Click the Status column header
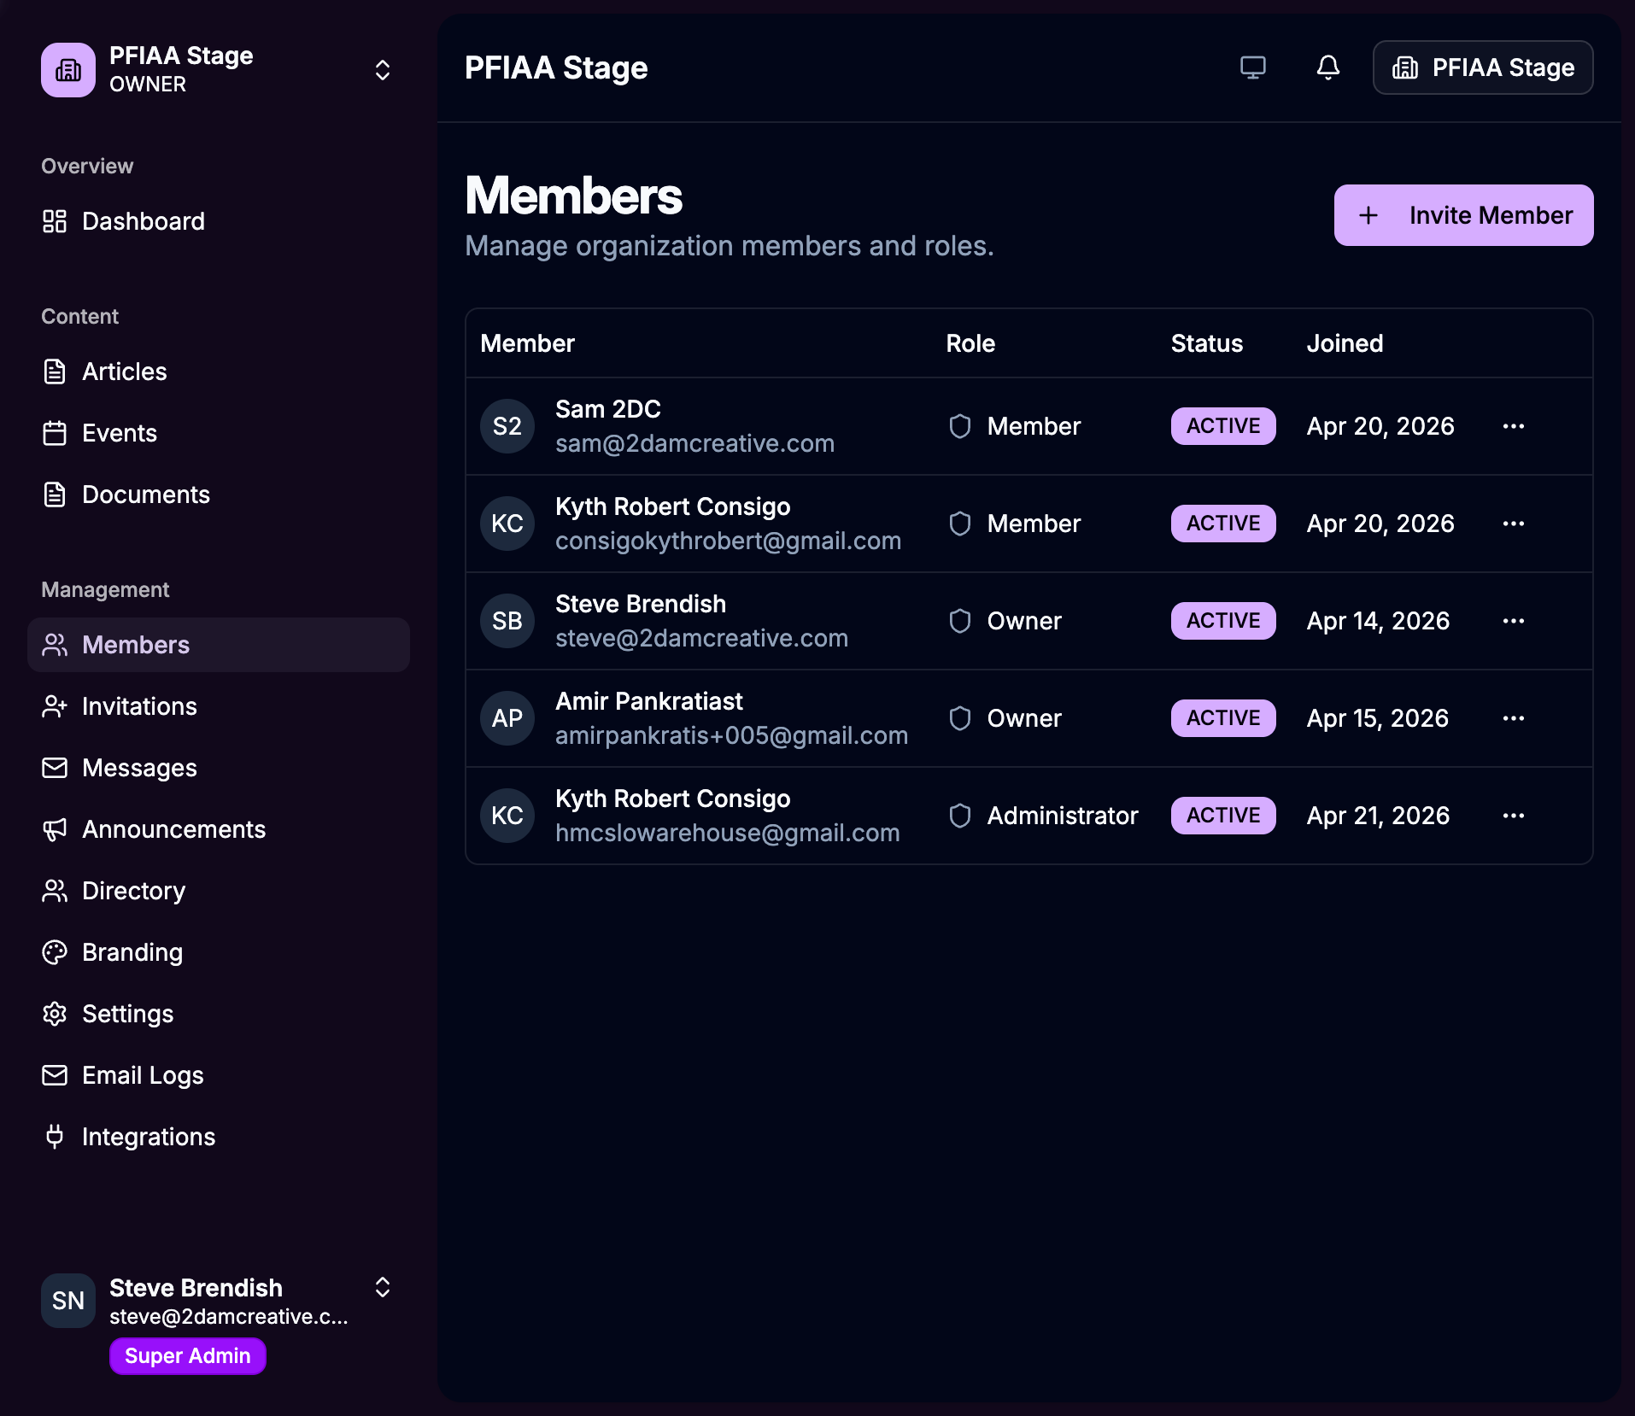Image resolution: width=1635 pixels, height=1416 pixels. click(x=1207, y=343)
